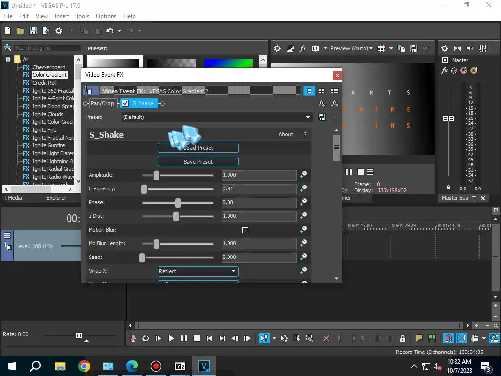Open a project with folder icon

click(21, 31)
